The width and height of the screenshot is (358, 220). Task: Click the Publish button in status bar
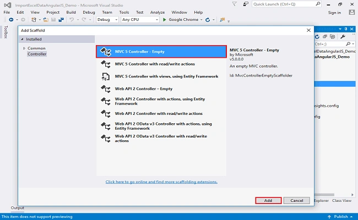tap(340, 217)
